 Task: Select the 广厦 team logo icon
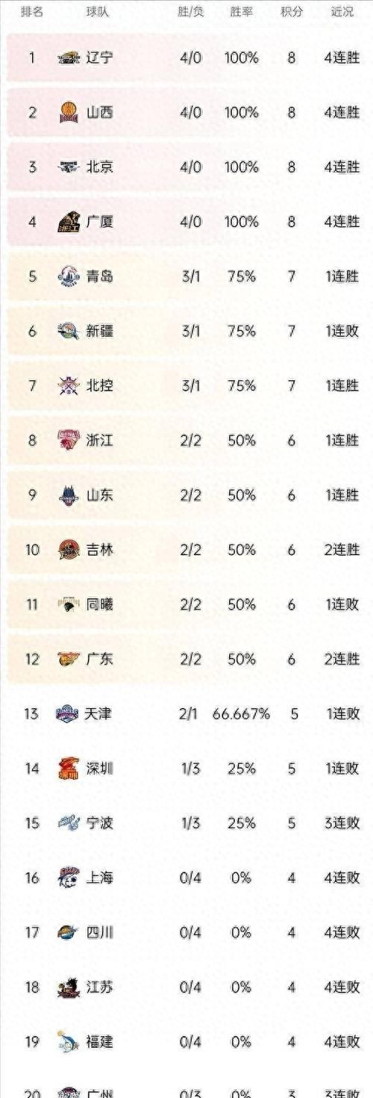pos(68,222)
